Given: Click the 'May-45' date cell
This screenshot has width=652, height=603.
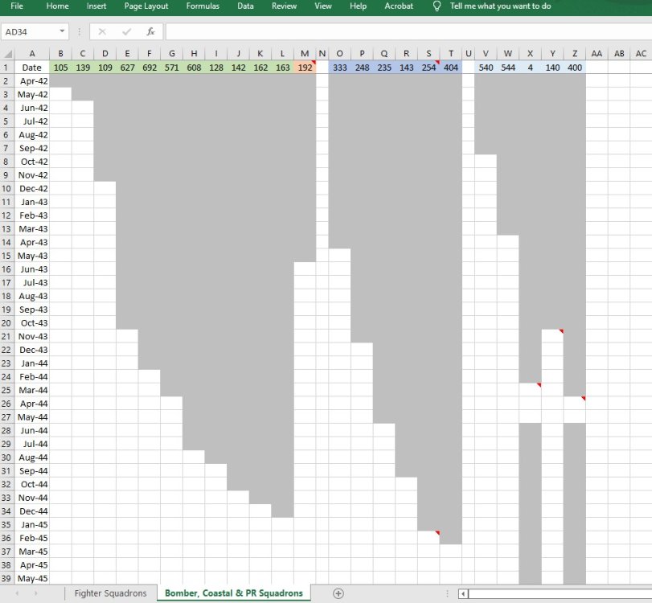Looking at the screenshot, I should tap(31, 578).
